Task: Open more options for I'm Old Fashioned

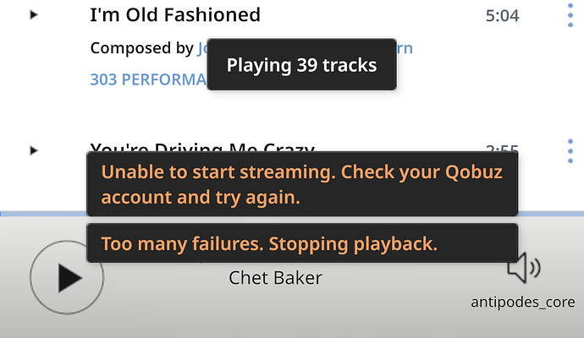Action: (x=570, y=15)
